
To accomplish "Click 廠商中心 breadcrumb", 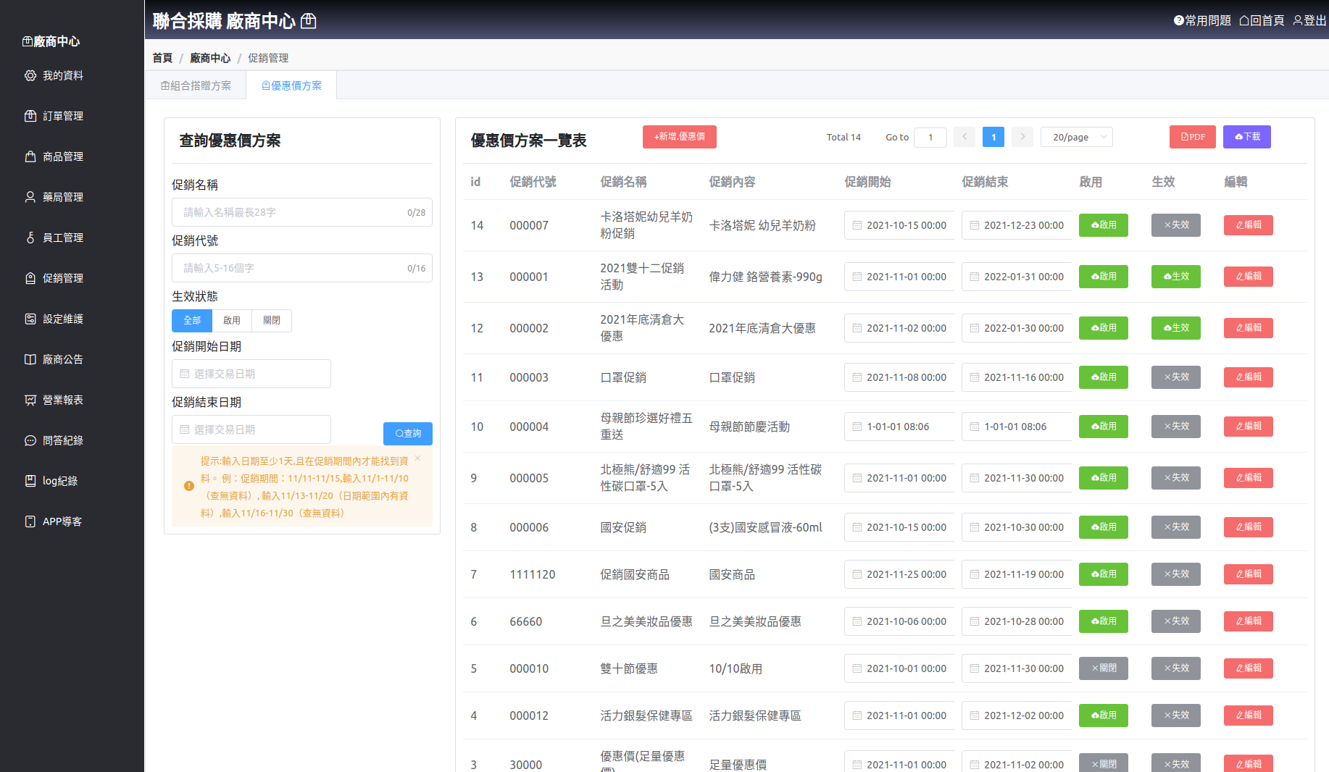I will 210,58.
